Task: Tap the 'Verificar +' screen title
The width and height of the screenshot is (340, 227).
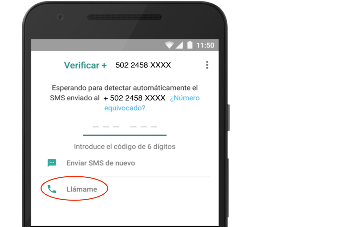Action: pos(85,65)
